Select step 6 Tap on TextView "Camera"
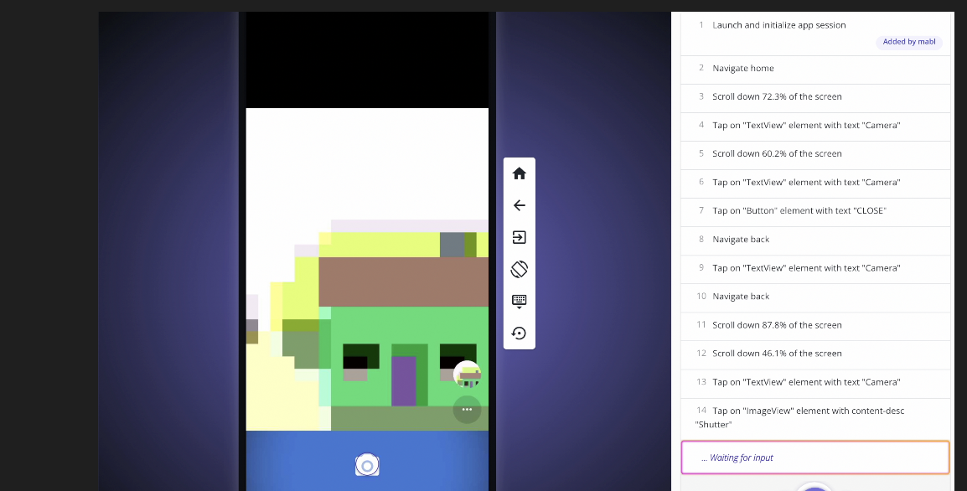The image size is (967, 491). point(815,183)
